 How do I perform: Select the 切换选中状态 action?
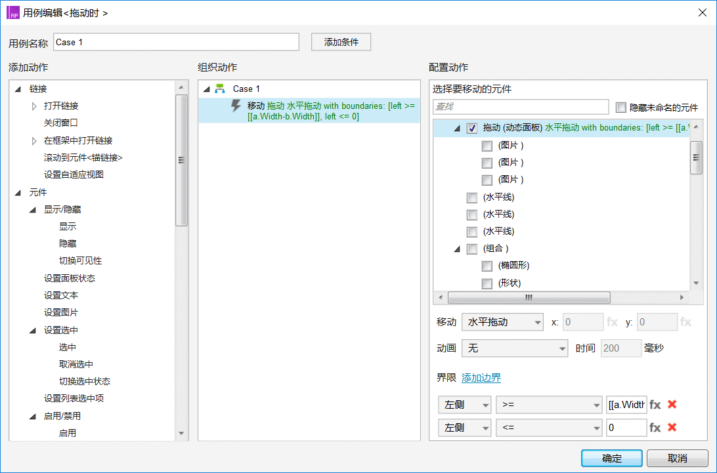point(85,381)
